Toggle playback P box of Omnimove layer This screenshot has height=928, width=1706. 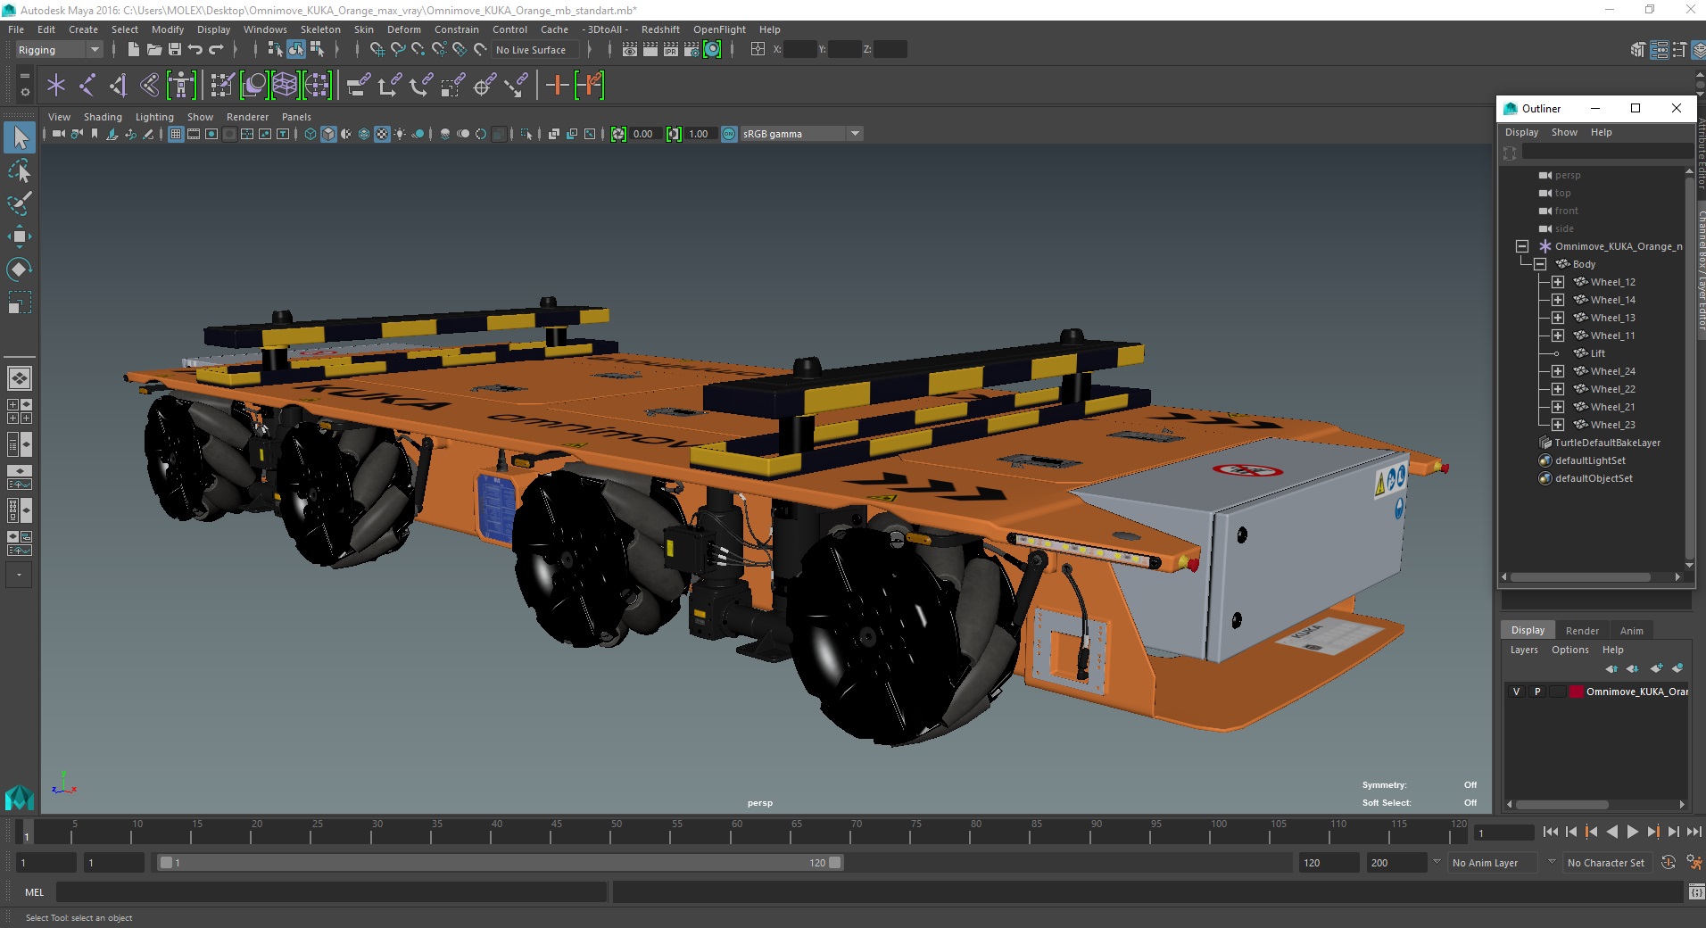click(1537, 692)
